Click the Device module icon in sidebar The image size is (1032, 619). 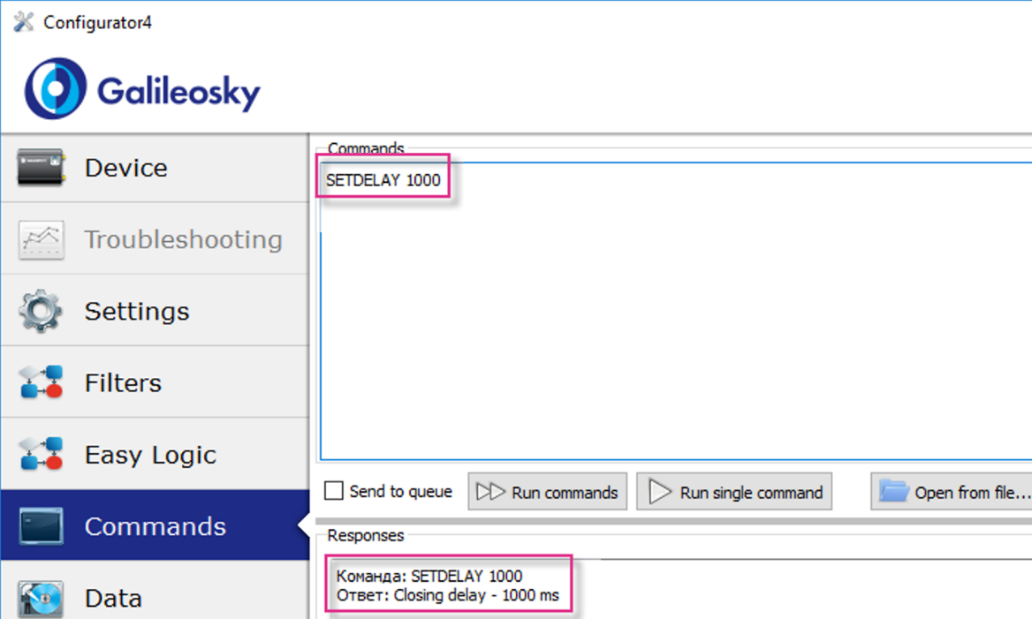(x=41, y=168)
